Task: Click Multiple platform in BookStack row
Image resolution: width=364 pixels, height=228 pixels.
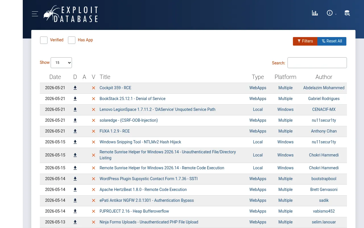Action: [x=286, y=99]
